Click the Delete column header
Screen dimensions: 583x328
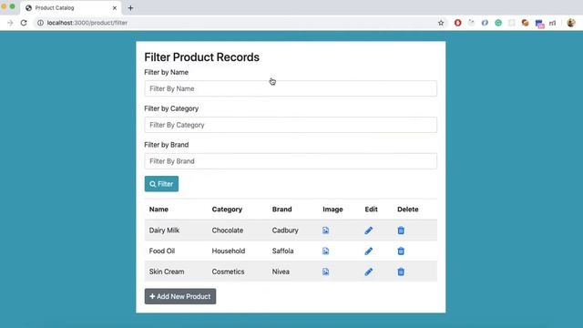[408, 209]
